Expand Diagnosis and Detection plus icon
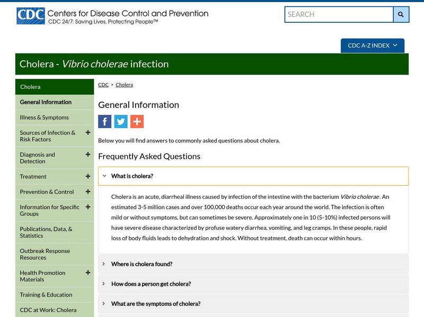Viewport: 424px width, 317px height. [x=88, y=154]
